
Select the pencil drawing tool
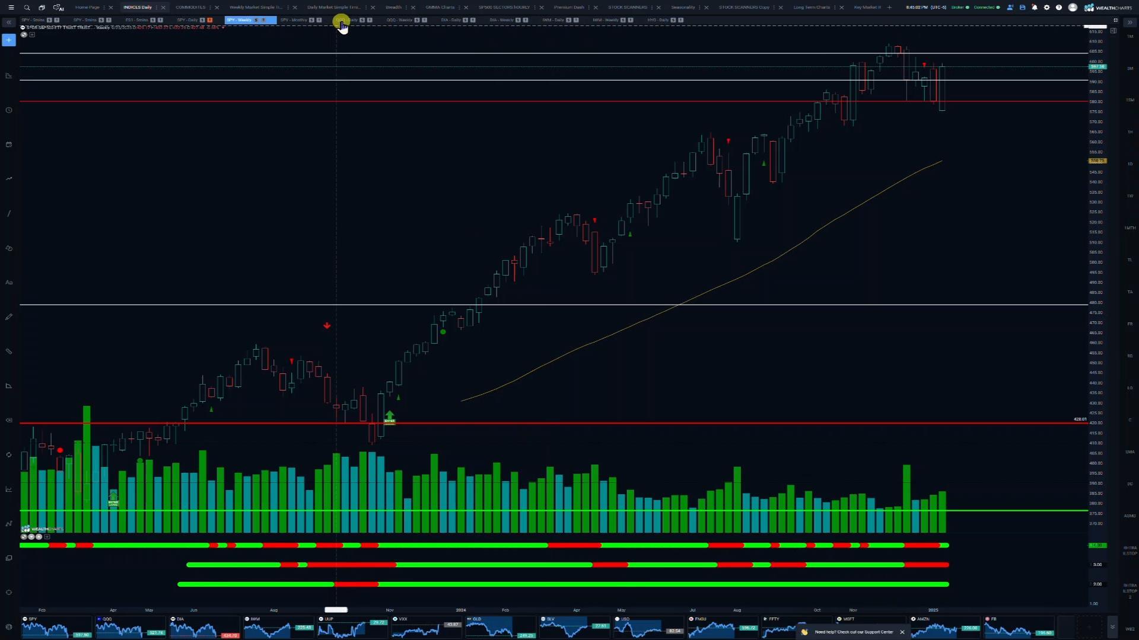coord(8,317)
